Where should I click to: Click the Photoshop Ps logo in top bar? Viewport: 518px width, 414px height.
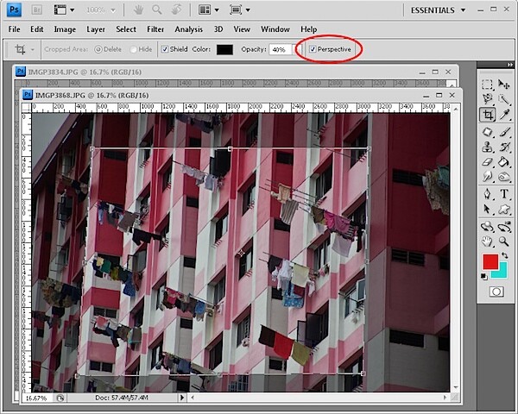pyautogui.click(x=14, y=9)
